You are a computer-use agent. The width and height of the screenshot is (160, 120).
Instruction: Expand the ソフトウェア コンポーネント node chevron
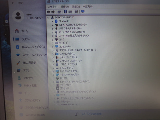[53, 61]
